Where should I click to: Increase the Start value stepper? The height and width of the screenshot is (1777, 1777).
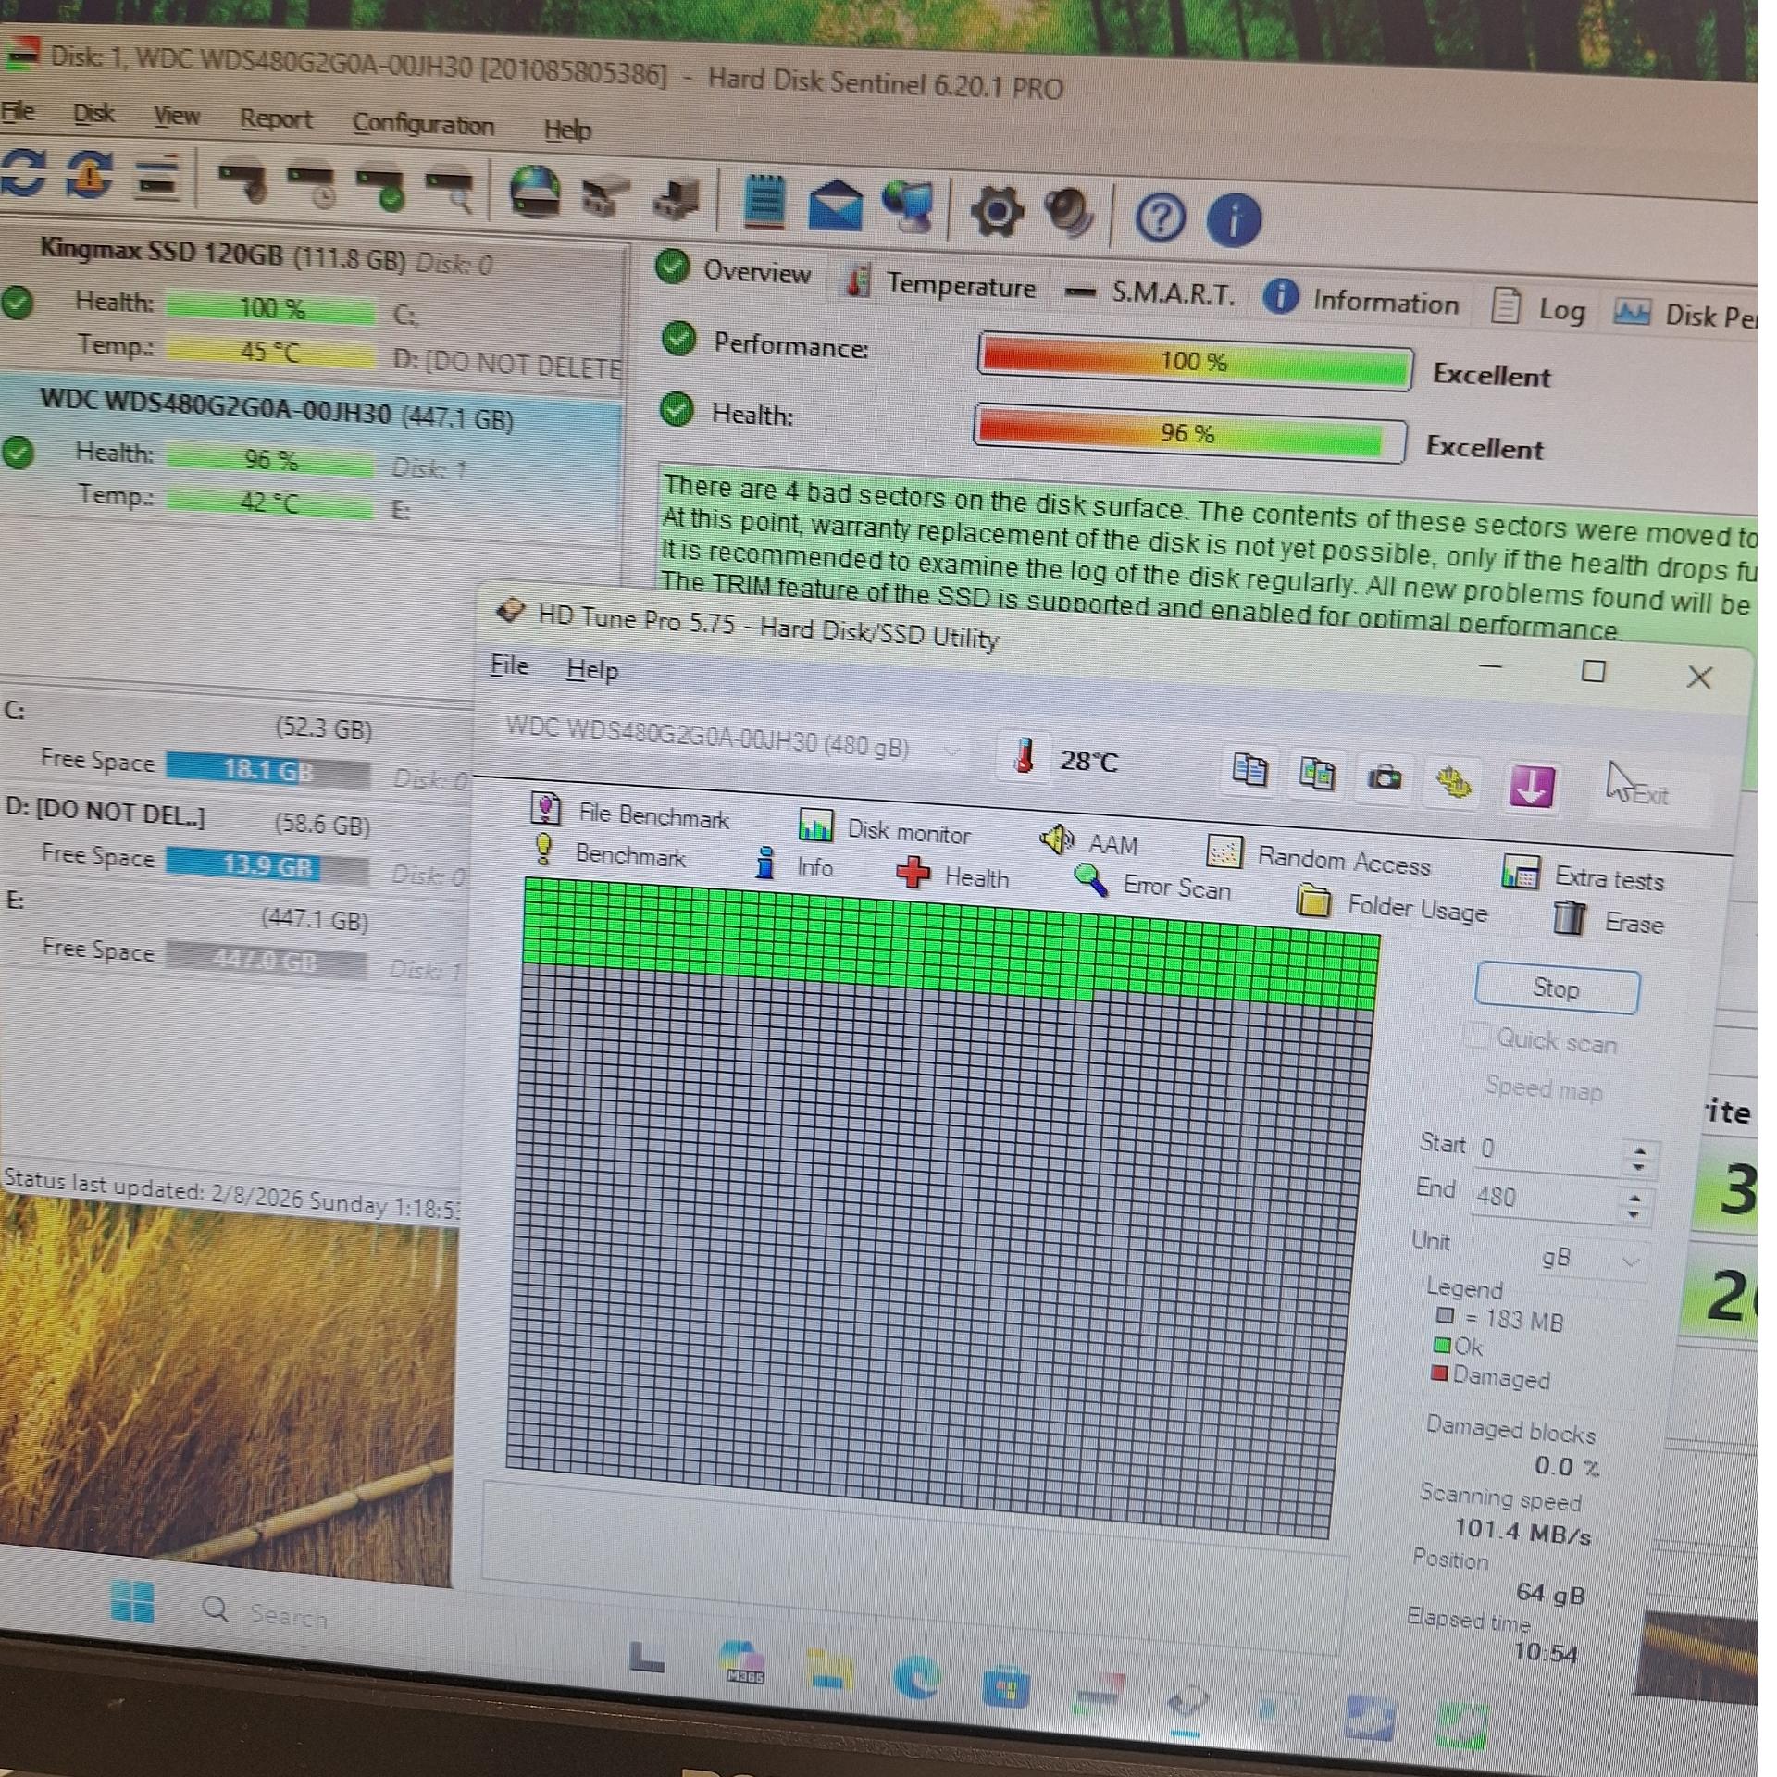tap(1639, 1150)
